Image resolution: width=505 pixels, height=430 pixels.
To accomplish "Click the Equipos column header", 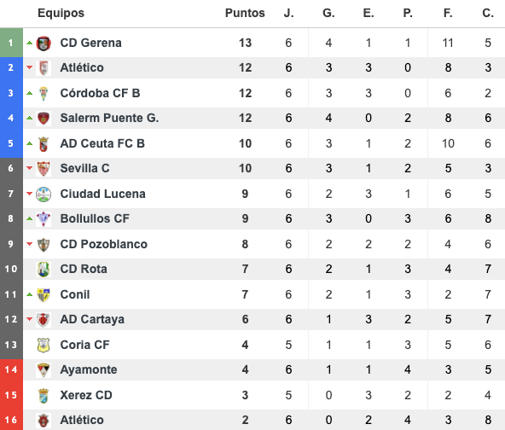I will [x=61, y=13].
